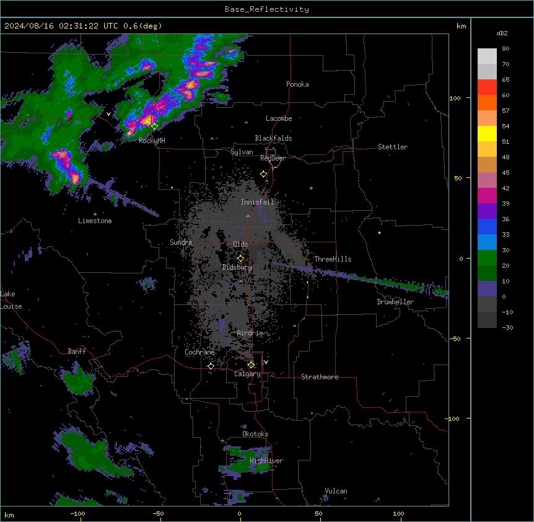Click the ThreeHills label
Screen dimensions: 534x522
(x=333, y=259)
